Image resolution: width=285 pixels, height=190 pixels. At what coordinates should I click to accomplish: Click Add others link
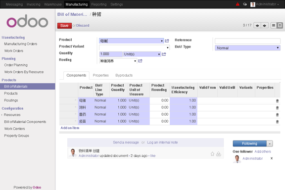(x=263, y=151)
